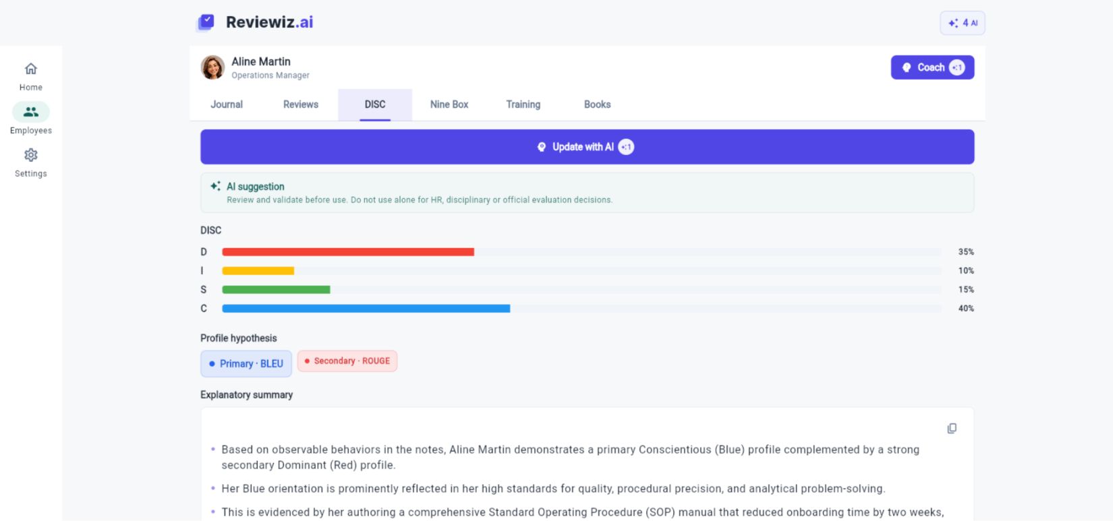
Task: Click the red D progress bar
Action: [x=348, y=252]
